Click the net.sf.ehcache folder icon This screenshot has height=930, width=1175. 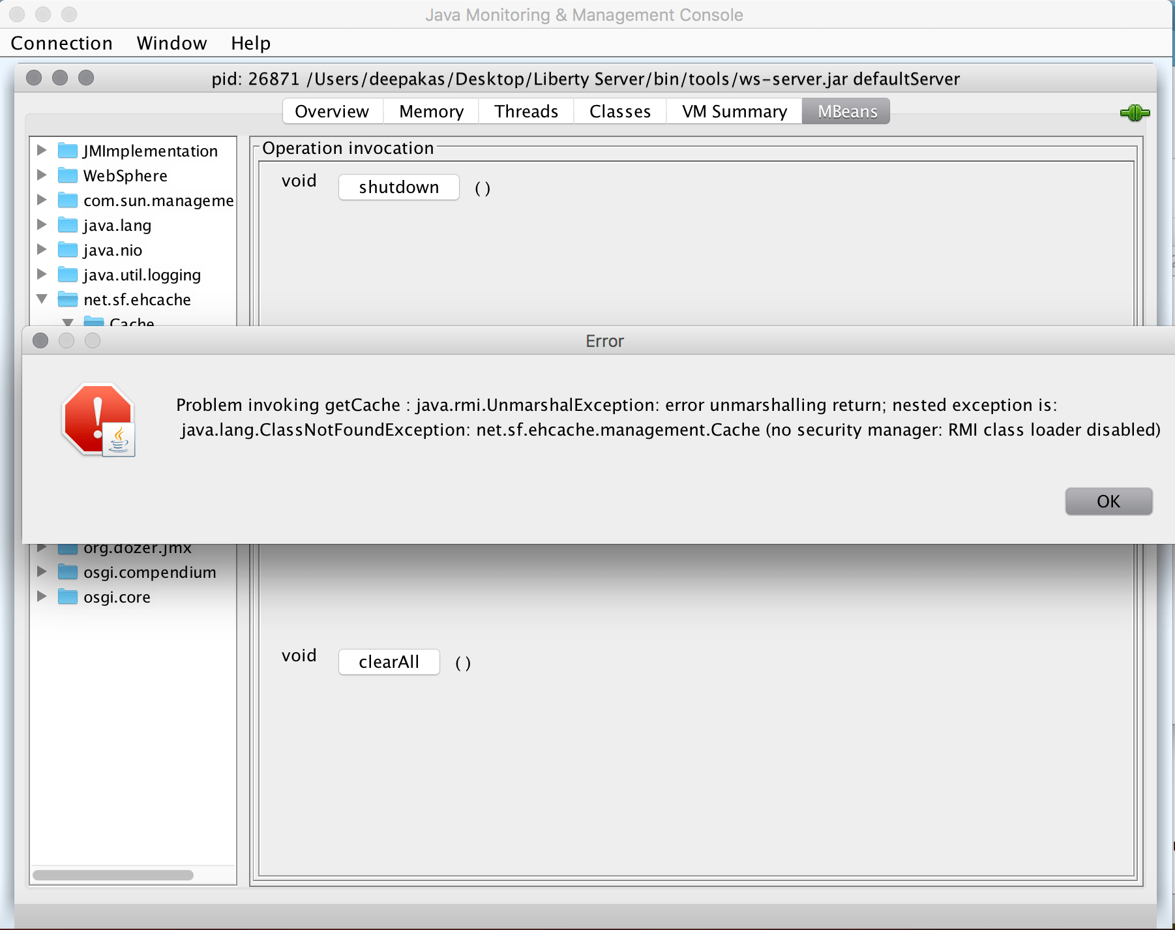[68, 299]
